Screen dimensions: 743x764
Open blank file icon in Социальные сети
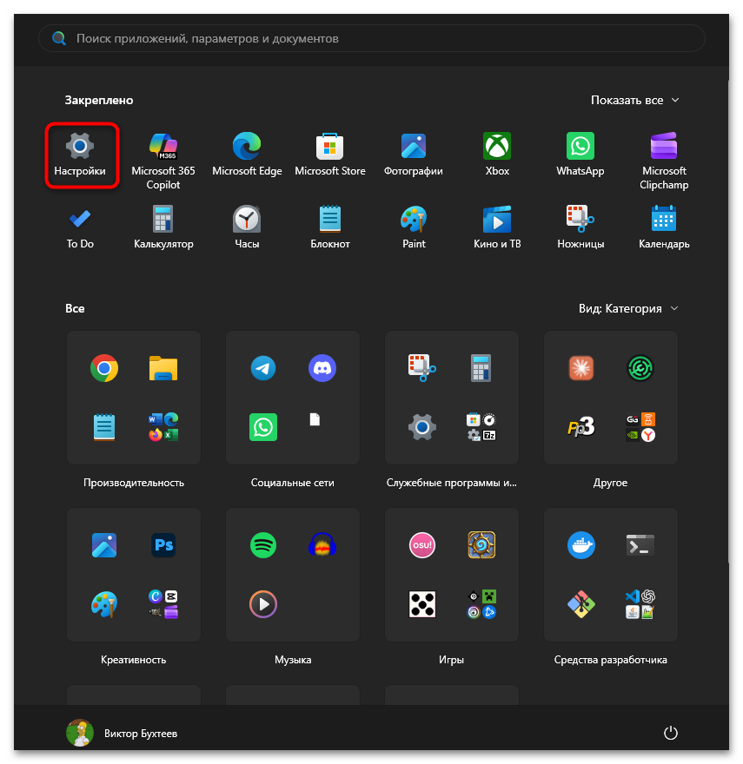(315, 419)
